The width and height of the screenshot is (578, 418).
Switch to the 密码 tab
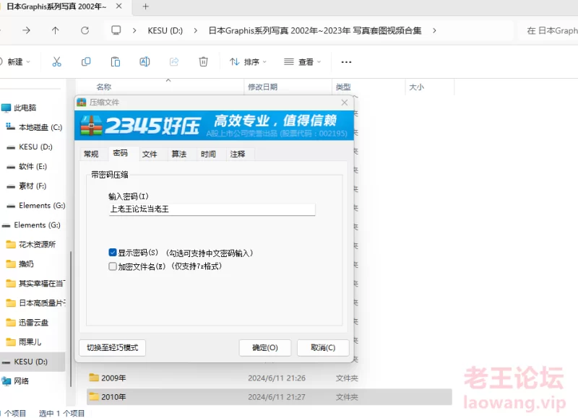pos(121,153)
